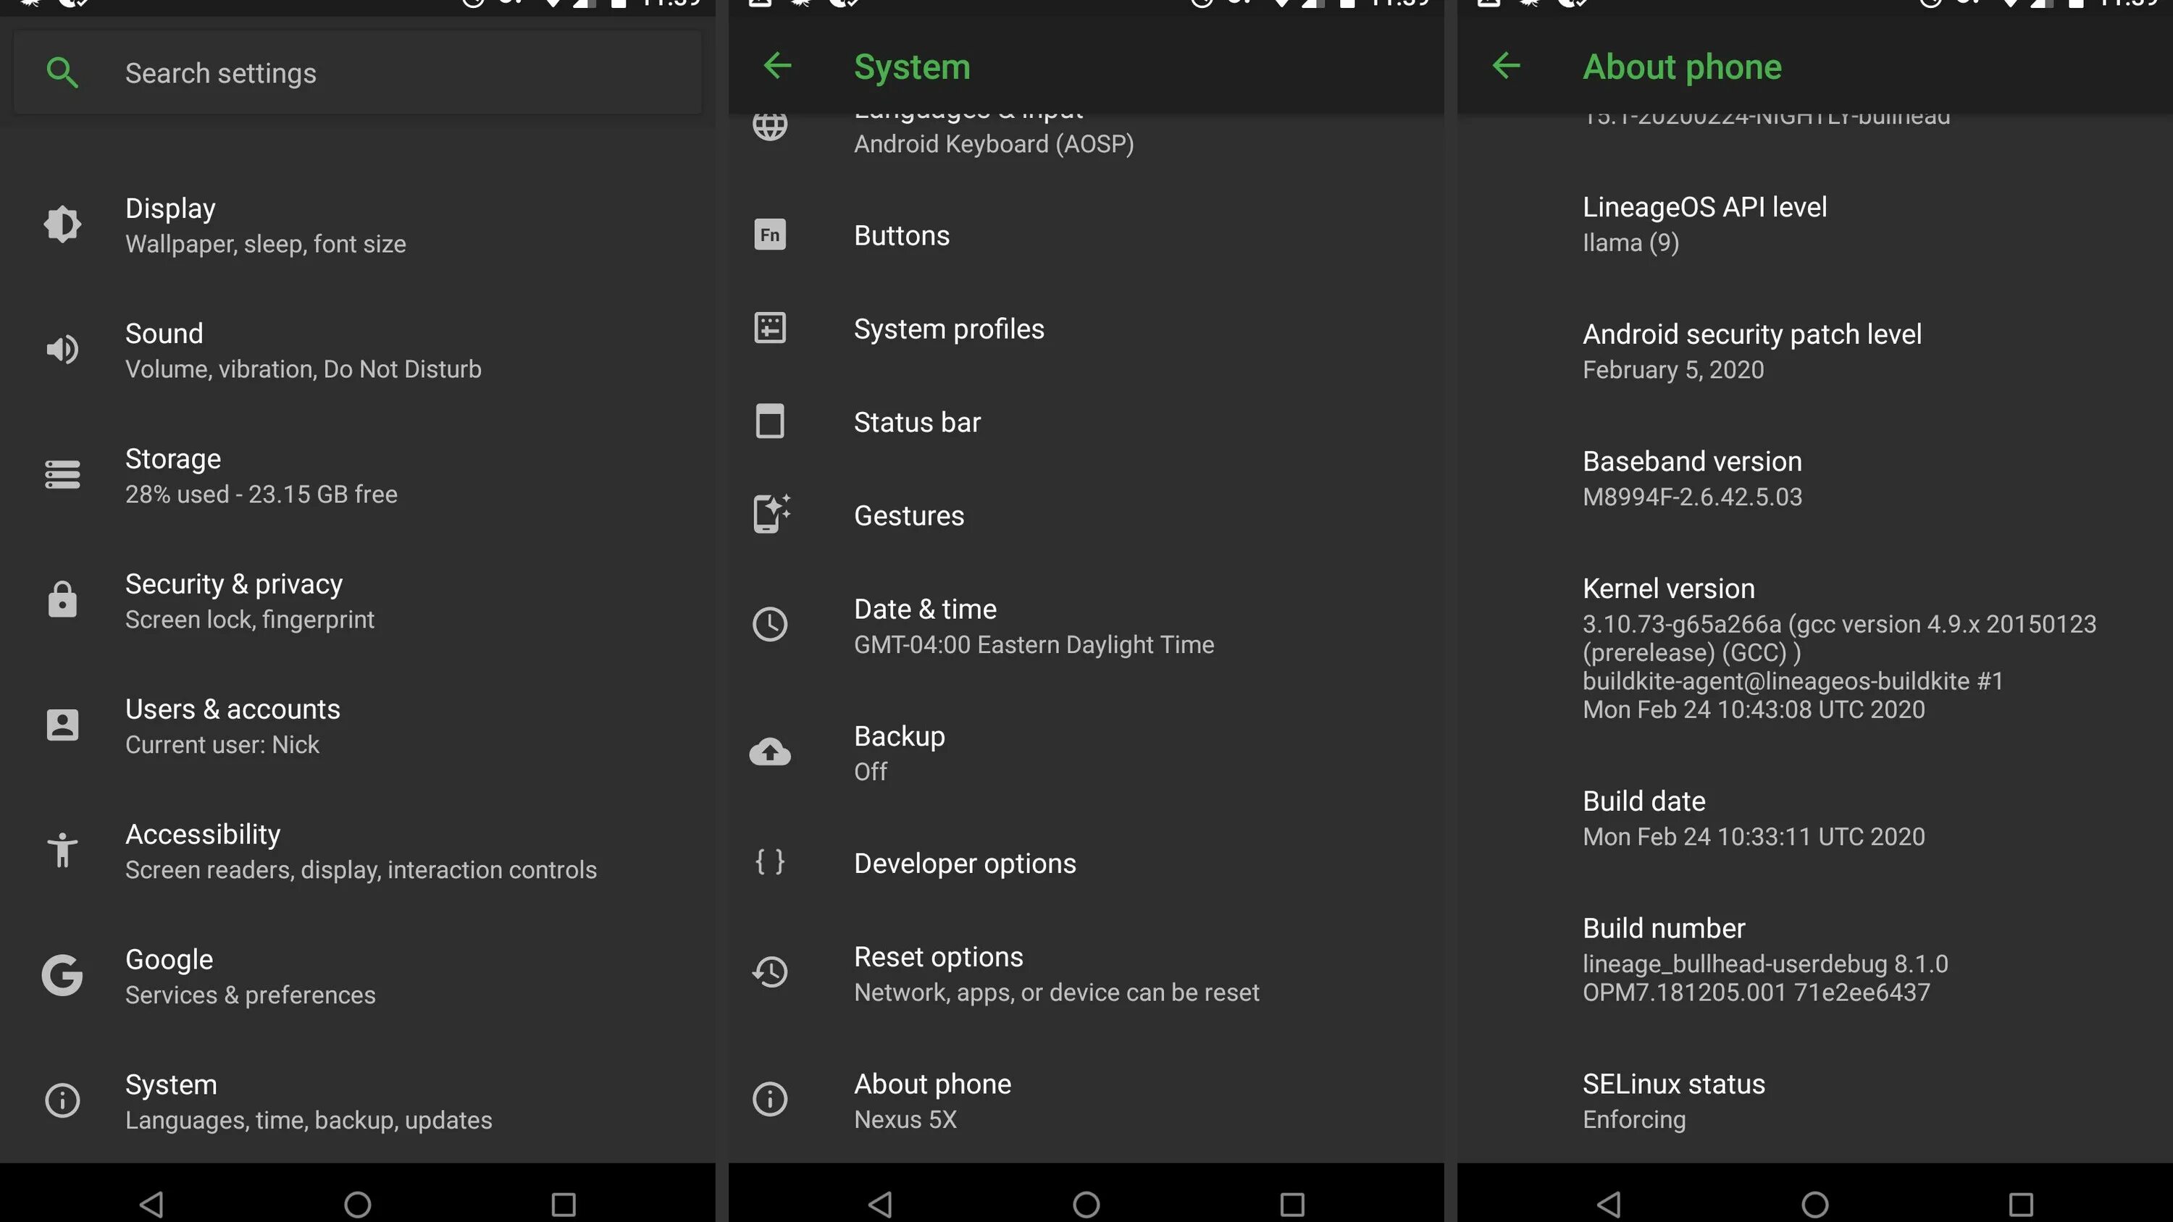This screenshot has width=2173, height=1222.
Task: Tap SELinux status entry
Action: click(x=1815, y=1100)
